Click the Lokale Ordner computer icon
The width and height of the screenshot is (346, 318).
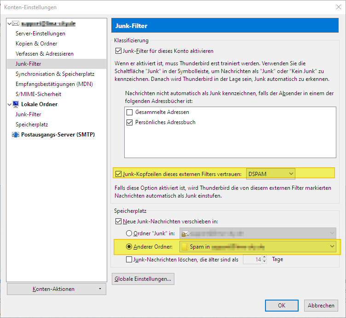point(16,104)
